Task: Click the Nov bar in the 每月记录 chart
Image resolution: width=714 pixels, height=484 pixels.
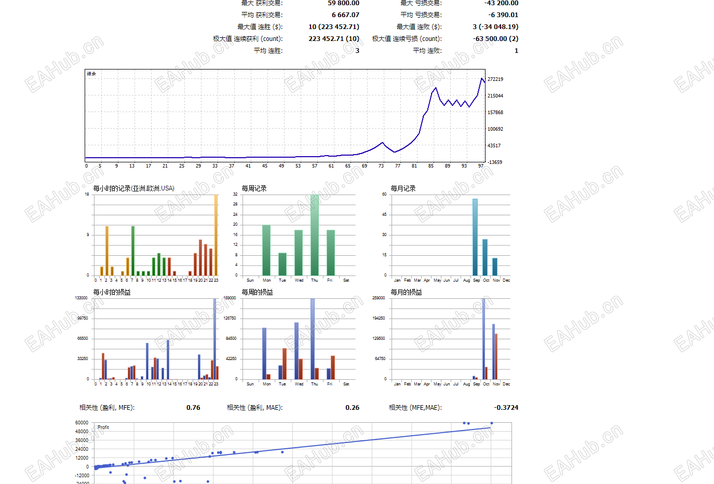Action: (495, 267)
